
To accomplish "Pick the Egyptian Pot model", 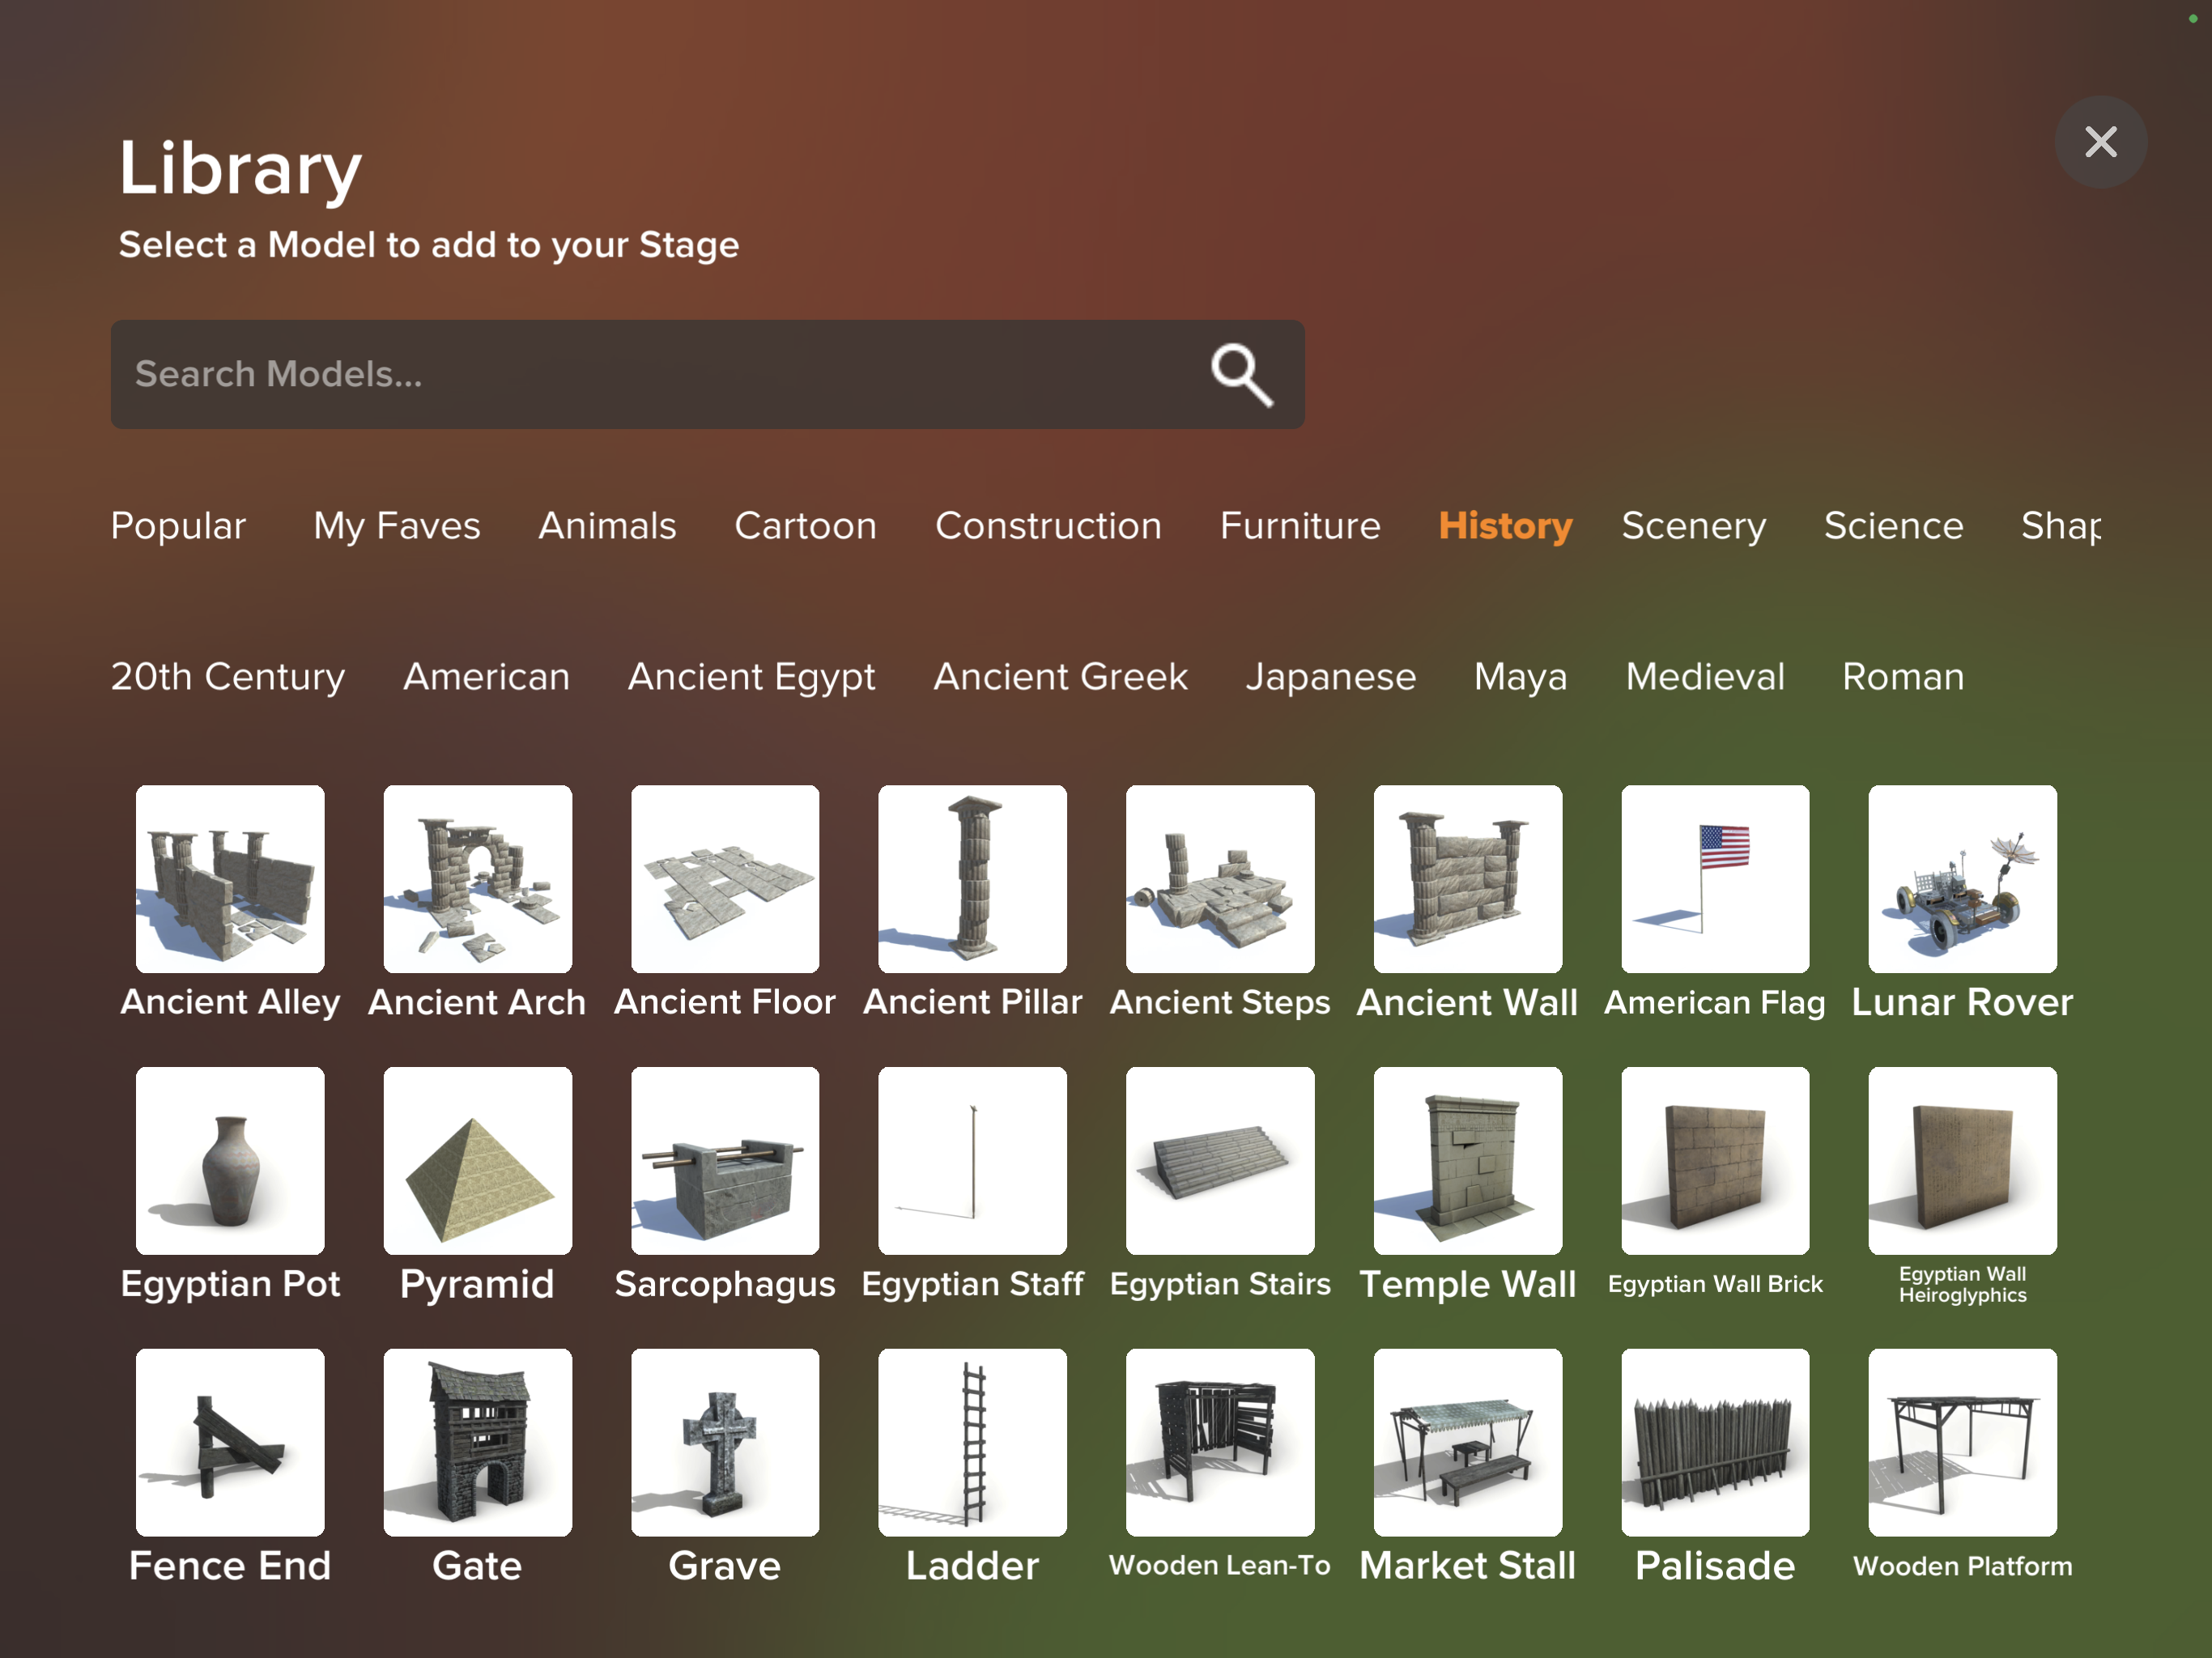I will (x=230, y=1160).
